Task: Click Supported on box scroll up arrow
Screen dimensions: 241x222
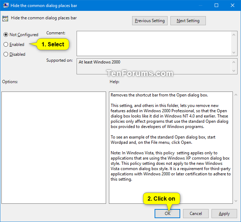Action: pyautogui.click(x=234, y=62)
